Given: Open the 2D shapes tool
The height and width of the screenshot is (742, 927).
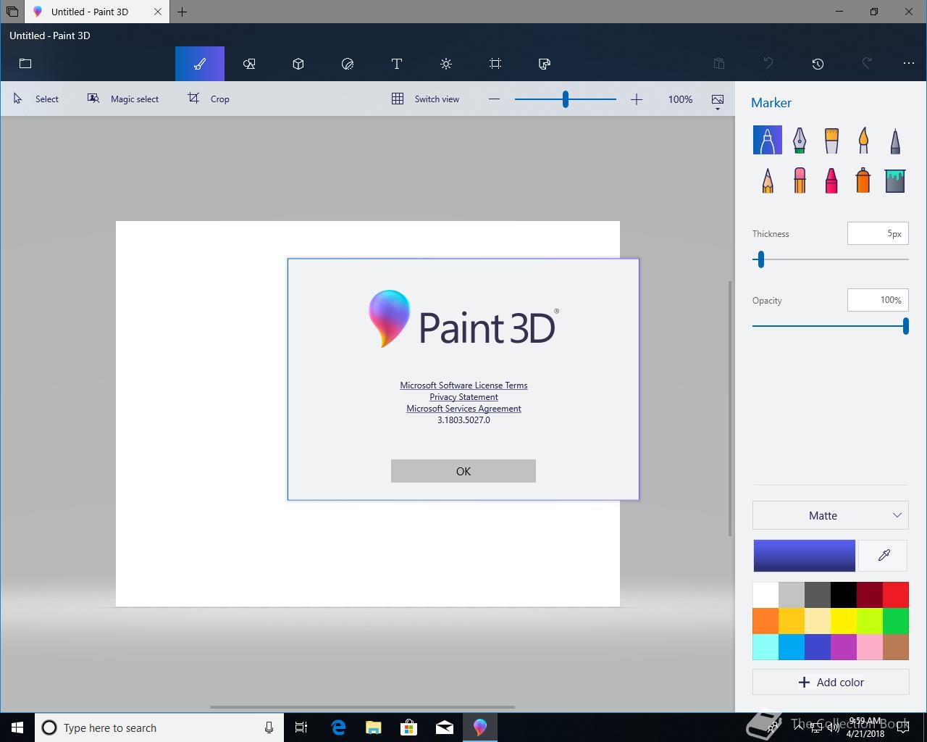Looking at the screenshot, I should click(249, 64).
